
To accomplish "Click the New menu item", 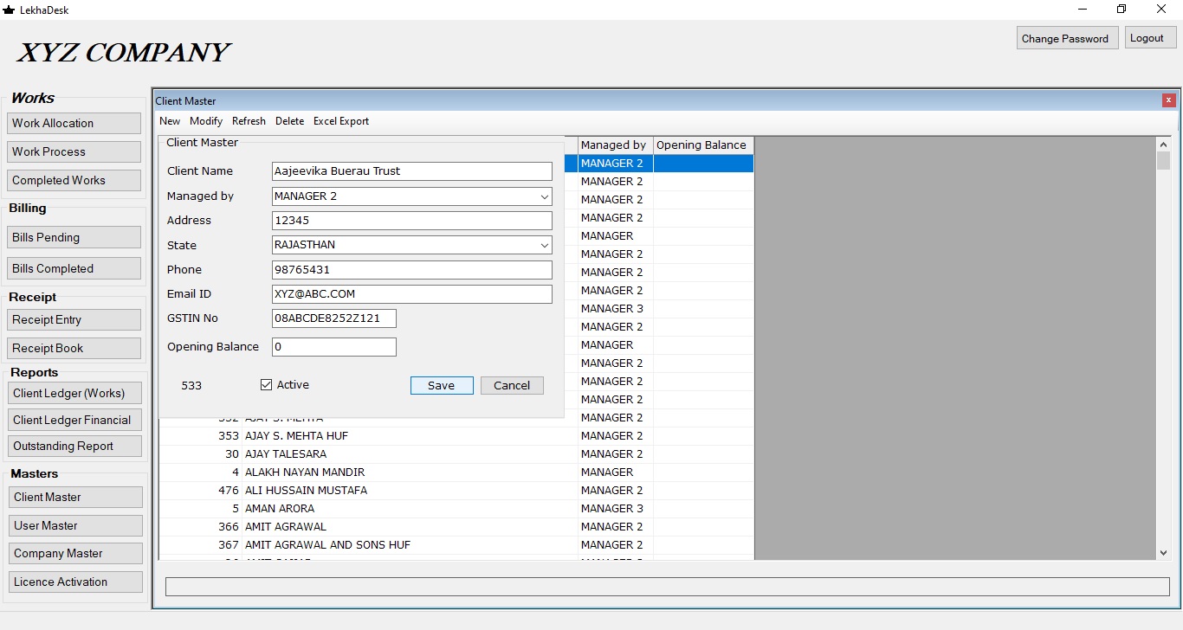I will pos(170,121).
